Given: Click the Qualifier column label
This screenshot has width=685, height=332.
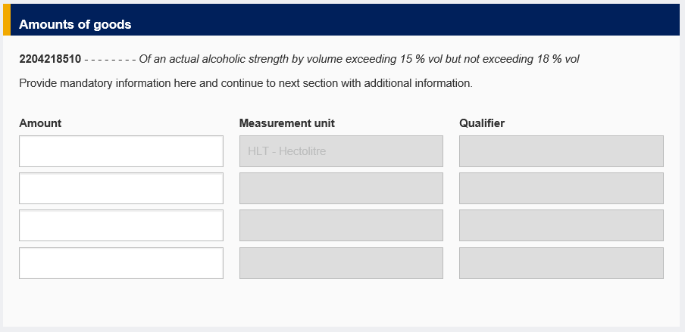Looking at the screenshot, I should tap(482, 123).
